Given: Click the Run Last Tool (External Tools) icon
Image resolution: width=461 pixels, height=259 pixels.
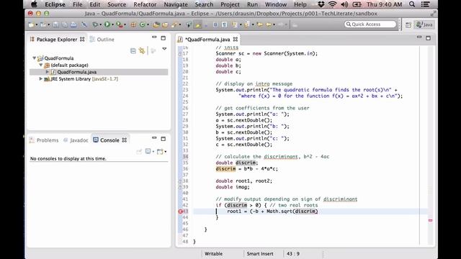Looking at the screenshot, I should pos(119,24).
